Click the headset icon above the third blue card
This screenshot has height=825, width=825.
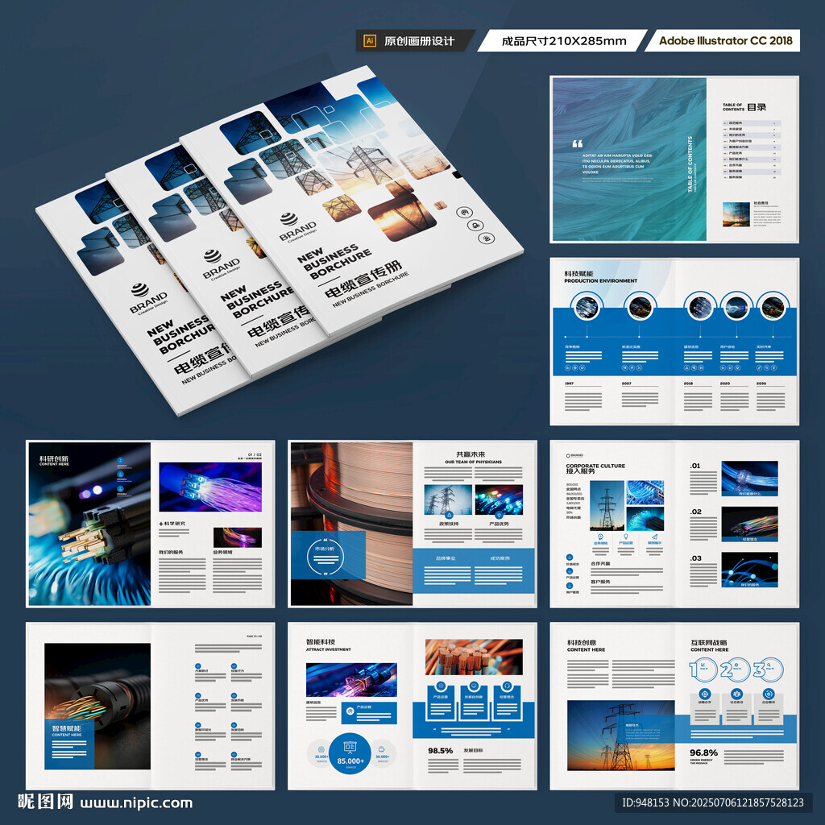[x=507, y=686]
